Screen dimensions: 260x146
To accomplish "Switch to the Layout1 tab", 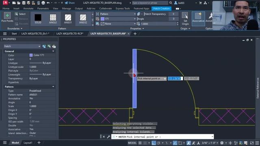I will pyautogui.click(x=28, y=143).
